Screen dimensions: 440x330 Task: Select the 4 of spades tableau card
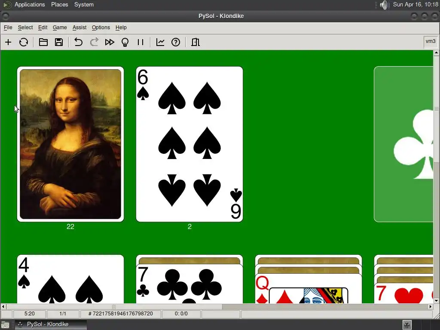[x=70, y=279]
